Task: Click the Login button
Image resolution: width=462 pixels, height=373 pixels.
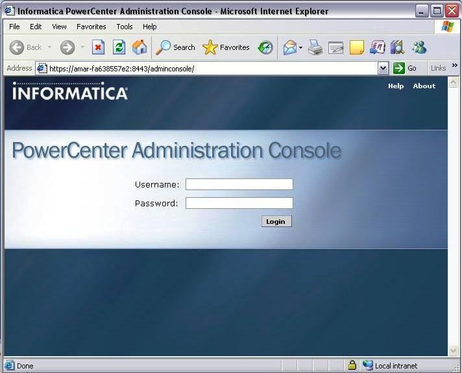Action: [276, 221]
